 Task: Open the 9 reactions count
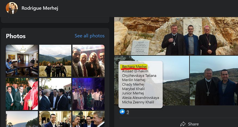tap(128, 112)
